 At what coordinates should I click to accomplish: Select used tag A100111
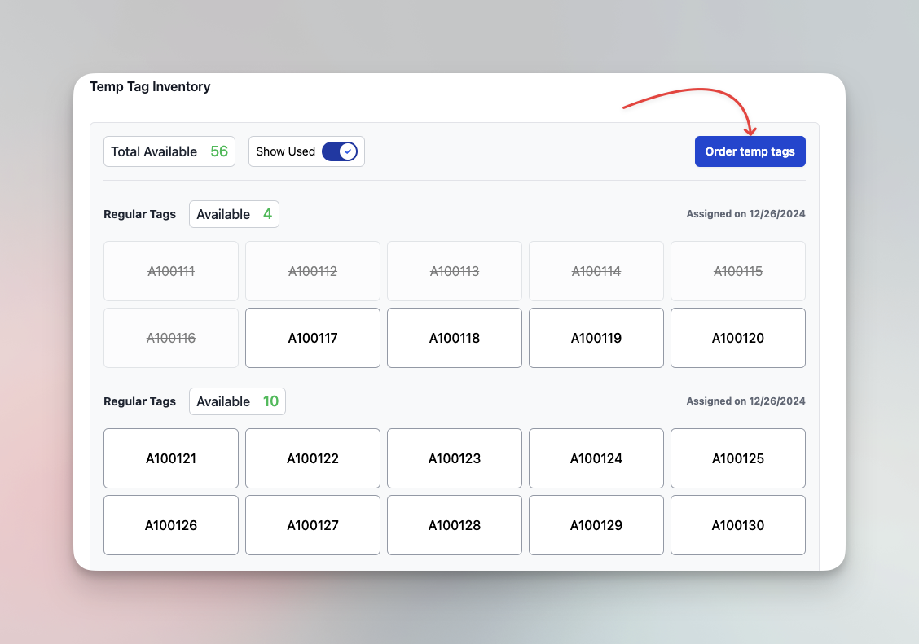(x=170, y=270)
